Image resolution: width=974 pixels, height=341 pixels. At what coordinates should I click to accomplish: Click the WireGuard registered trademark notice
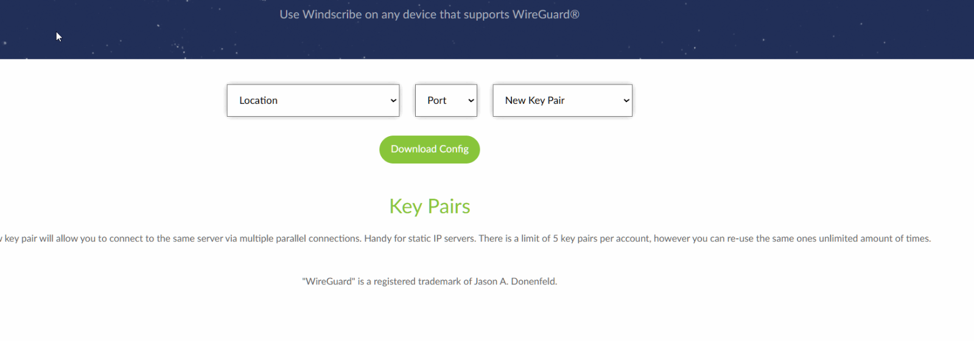pos(430,281)
